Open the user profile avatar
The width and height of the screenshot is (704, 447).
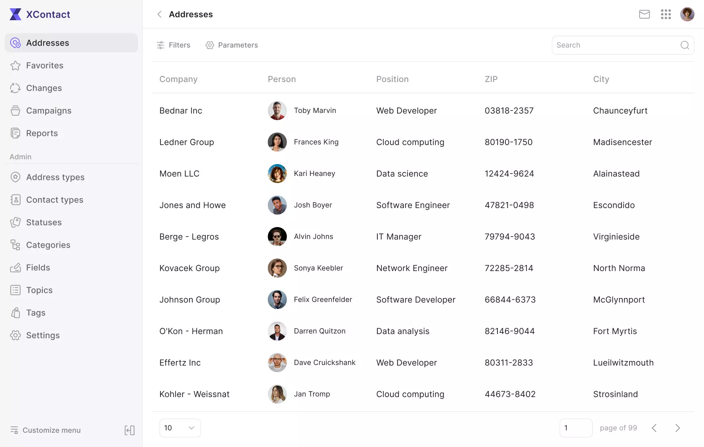687,14
